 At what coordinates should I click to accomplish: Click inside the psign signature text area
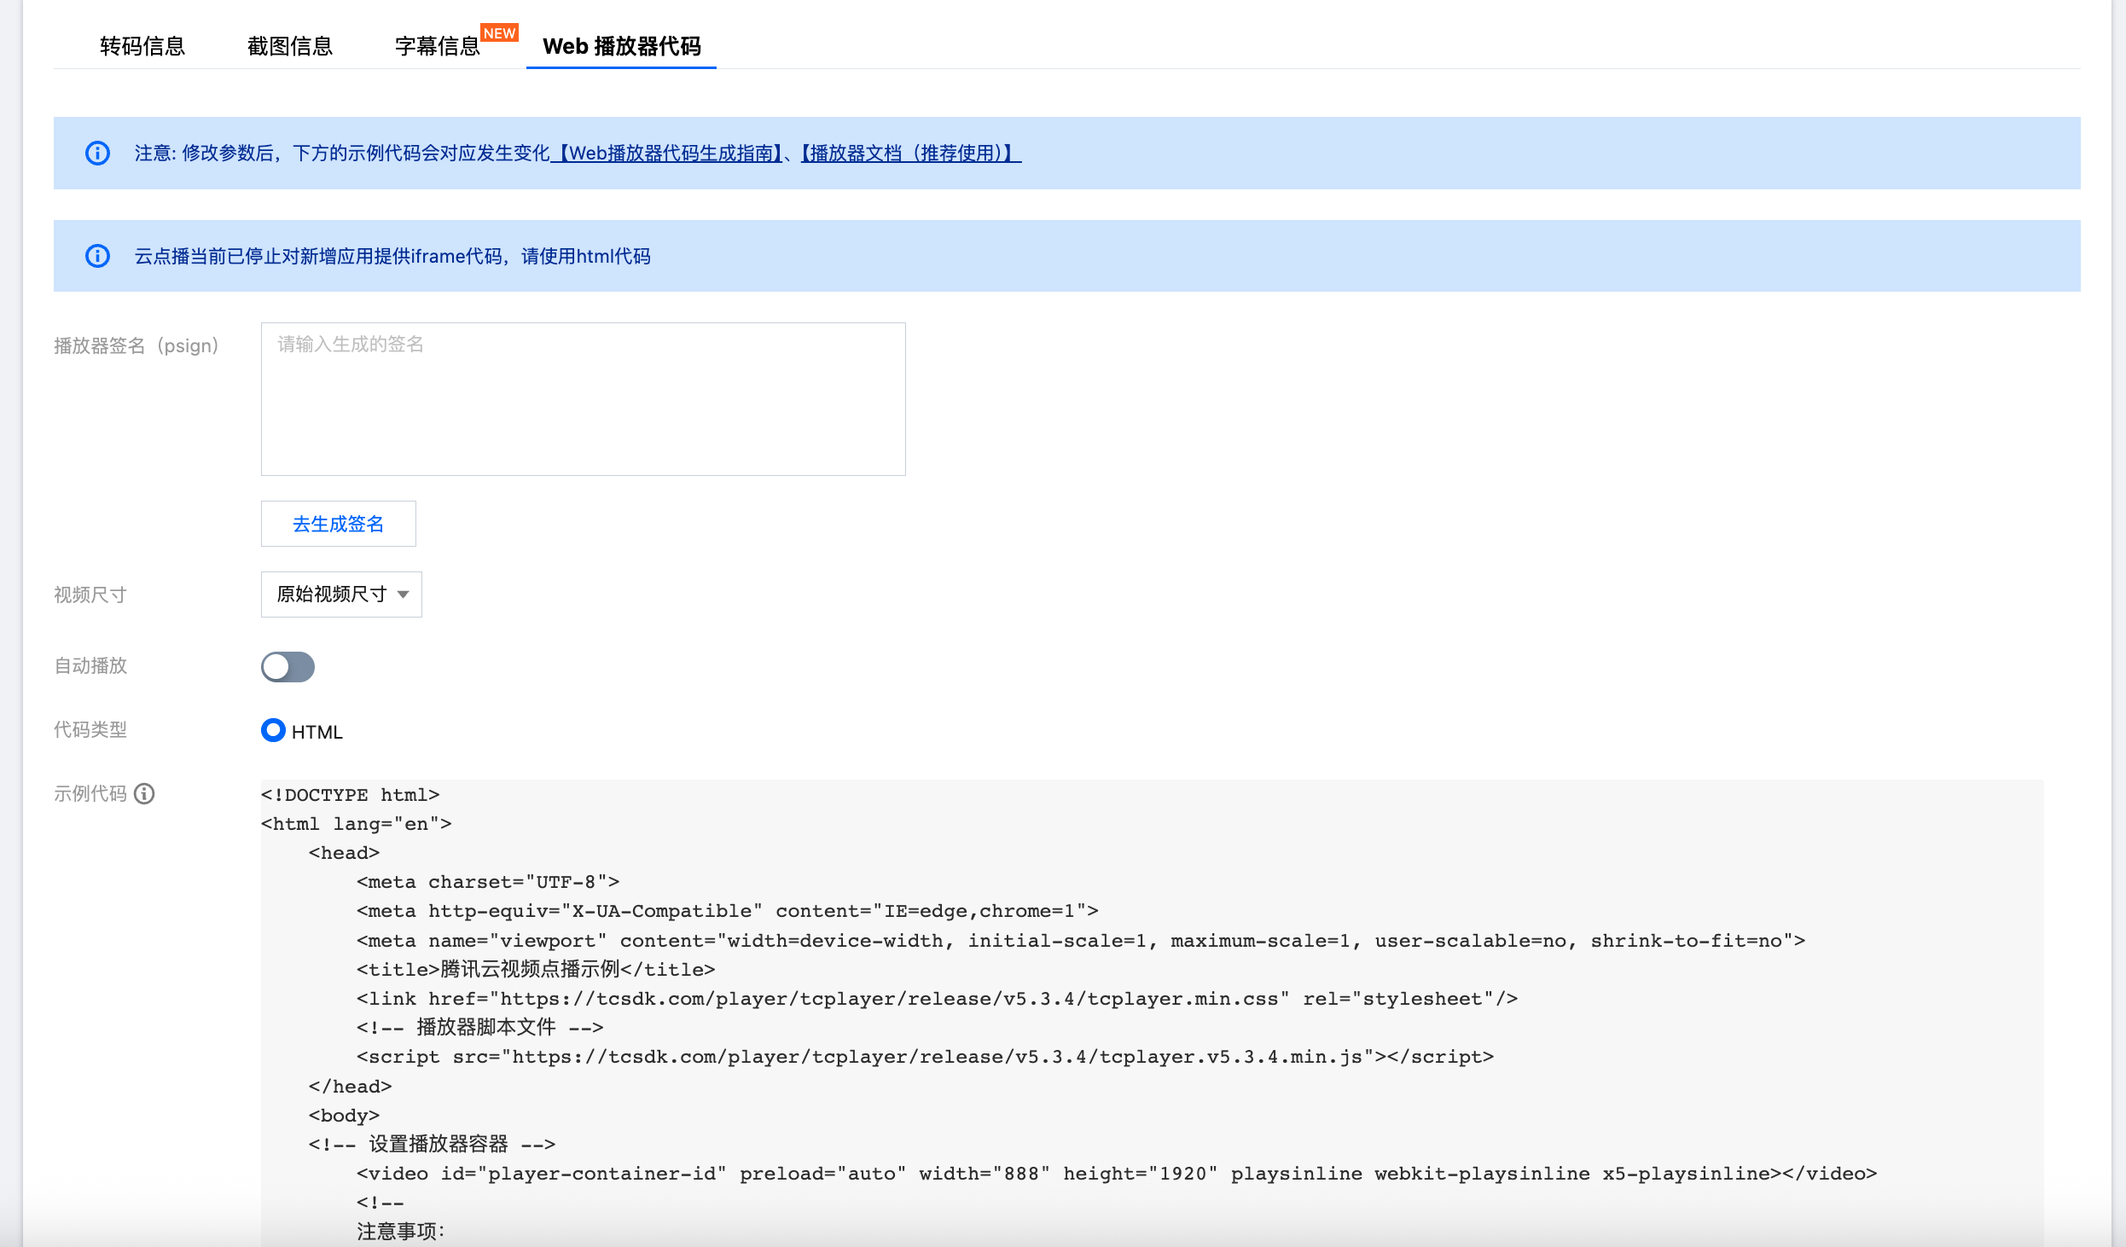583,399
